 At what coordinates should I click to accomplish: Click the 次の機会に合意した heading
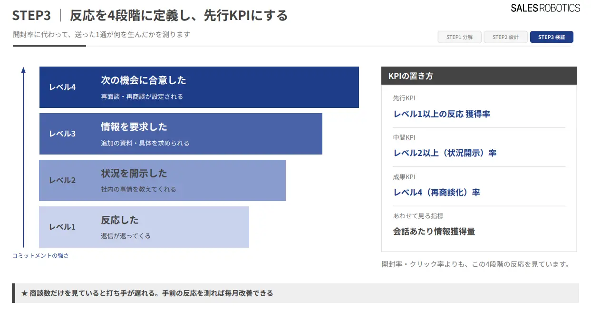[x=144, y=80]
